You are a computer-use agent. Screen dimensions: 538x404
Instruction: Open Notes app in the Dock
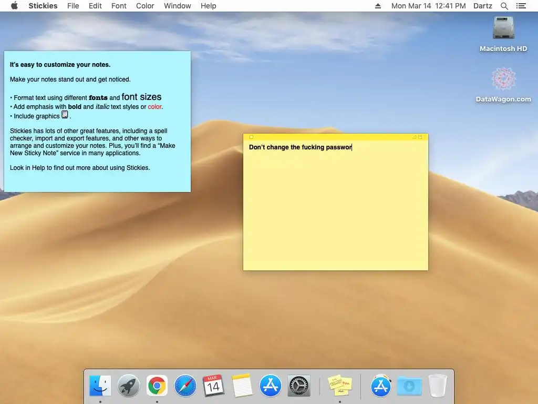[242, 386]
